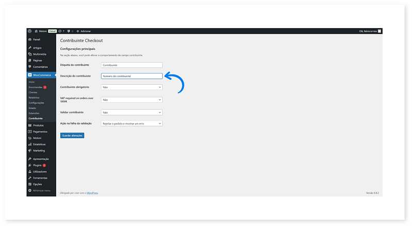
Task: Collapse sidebar with Minimizar menu
Action: [x=41, y=190]
